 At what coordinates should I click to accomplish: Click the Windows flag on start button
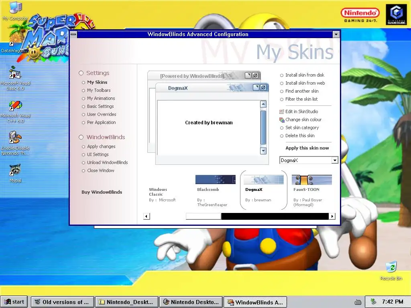click(8, 302)
